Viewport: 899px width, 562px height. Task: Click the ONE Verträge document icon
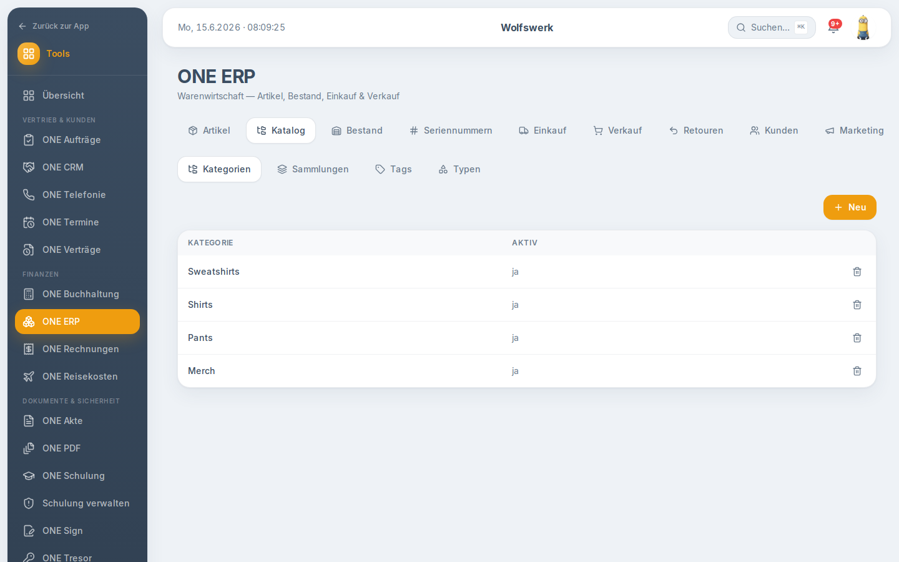tap(29, 250)
